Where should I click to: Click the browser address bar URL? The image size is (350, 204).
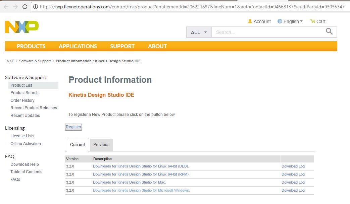pyautogui.click(x=192, y=7)
